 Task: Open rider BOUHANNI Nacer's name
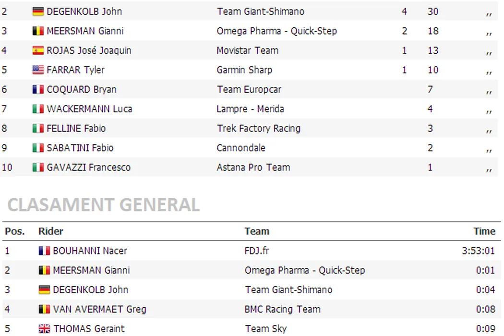click(90, 251)
